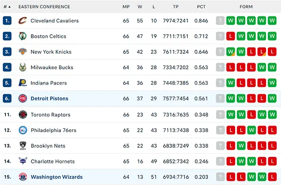Click Cleveland's gray question mark form badge
Viewport: 281px width, 185px height.
click(x=220, y=21)
